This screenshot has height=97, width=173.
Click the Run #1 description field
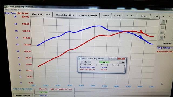point(61,89)
